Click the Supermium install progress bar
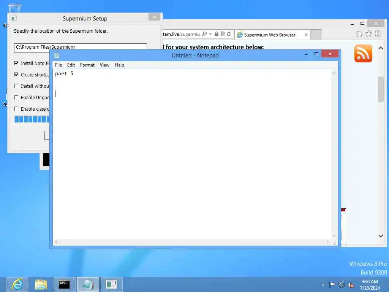Viewport: 389px width, 292px height. (x=32, y=119)
